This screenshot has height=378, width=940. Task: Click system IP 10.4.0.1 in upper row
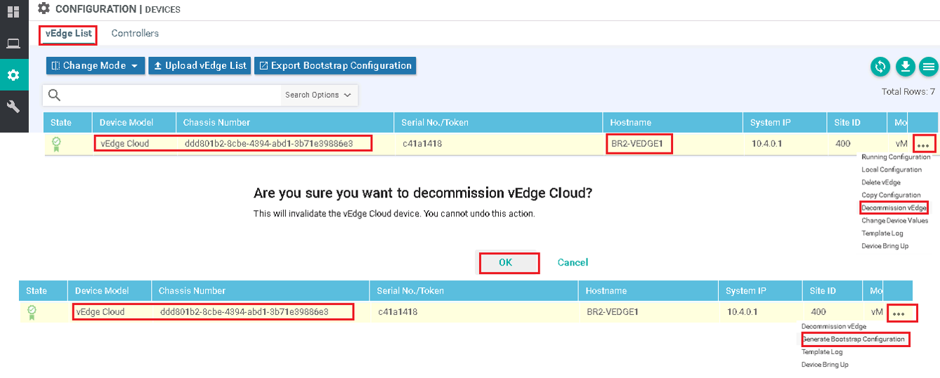(x=766, y=144)
